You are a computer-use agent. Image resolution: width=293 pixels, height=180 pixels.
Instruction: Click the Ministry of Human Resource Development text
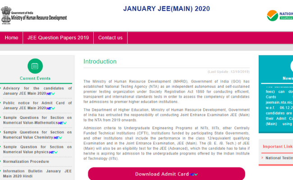[41, 18]
